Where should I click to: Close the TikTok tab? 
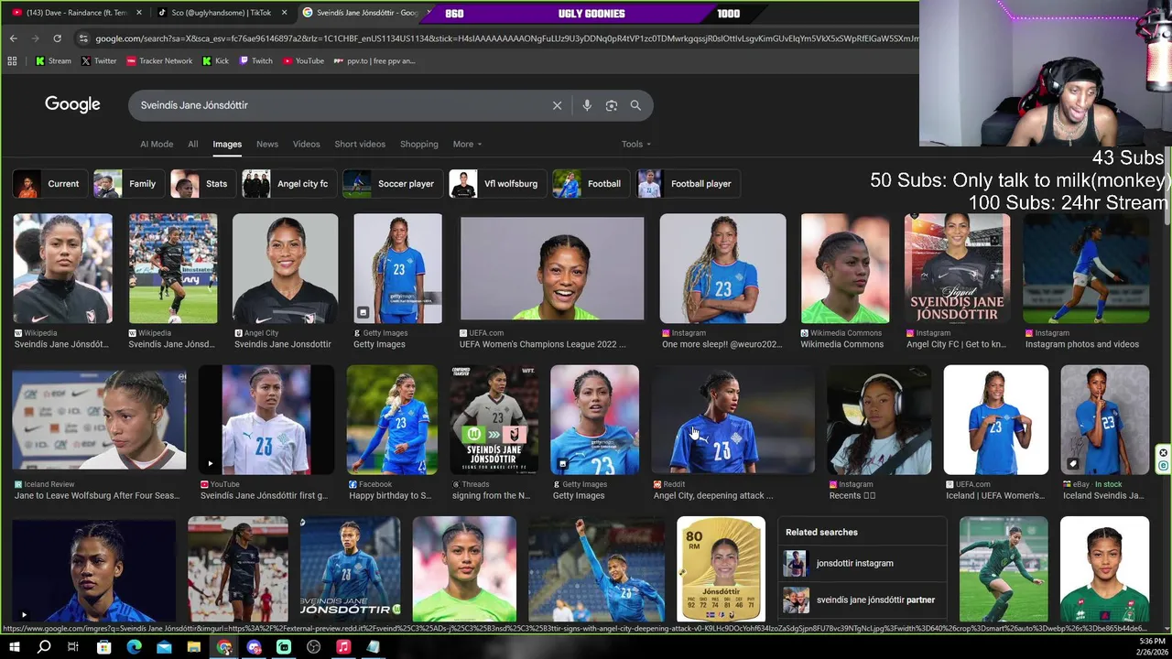(284, 13)
